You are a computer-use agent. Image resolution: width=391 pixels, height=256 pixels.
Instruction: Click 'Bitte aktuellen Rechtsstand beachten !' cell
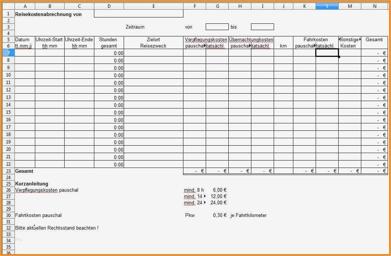[x=57, y=228]
